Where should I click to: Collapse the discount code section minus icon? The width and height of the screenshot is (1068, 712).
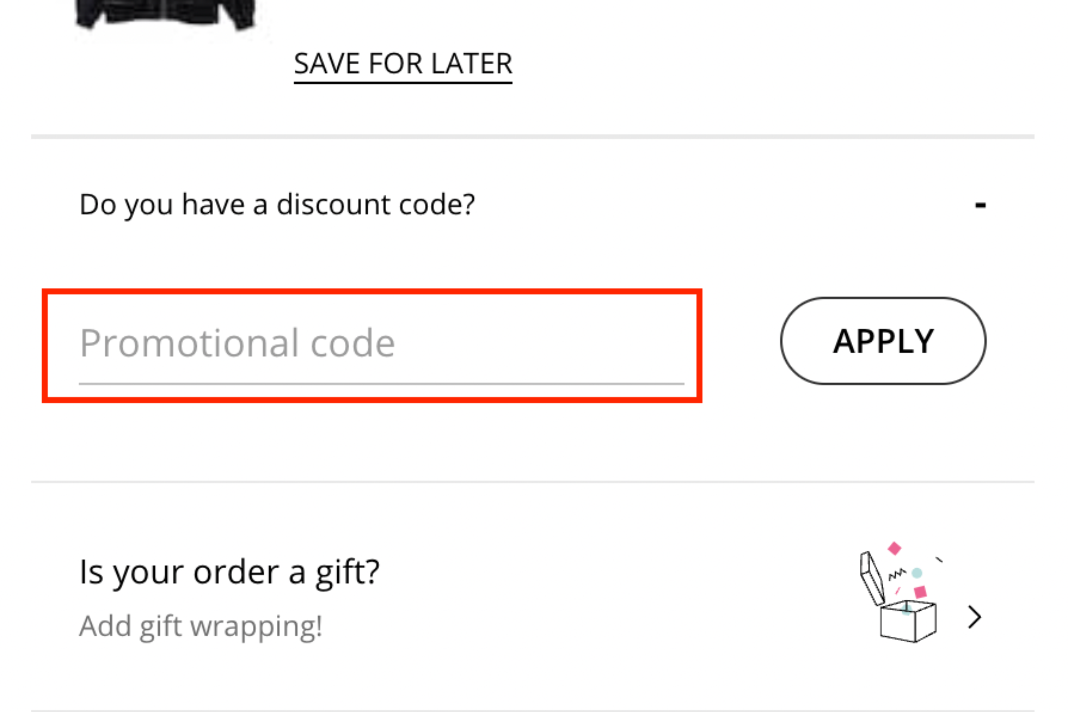pyautogui.click(x=980, y=205)
